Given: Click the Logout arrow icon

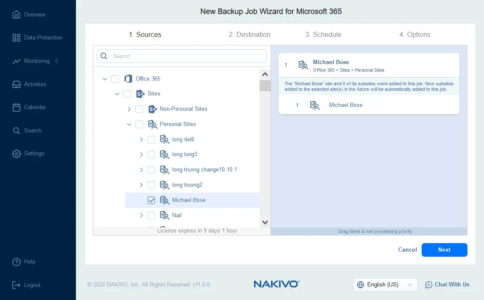Looking at the screenshot, I should pos(17,285).
